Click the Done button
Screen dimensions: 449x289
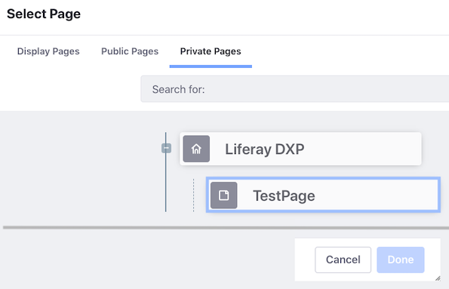click(x=400, y=260)
